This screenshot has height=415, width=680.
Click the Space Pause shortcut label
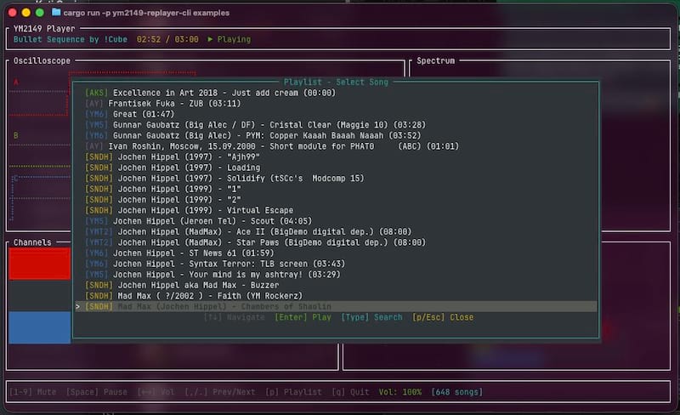[99, 392]
